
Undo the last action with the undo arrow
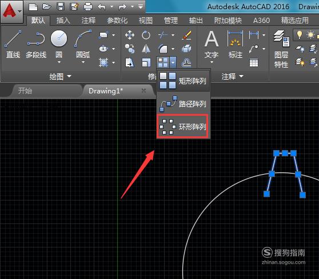point(102,7)
